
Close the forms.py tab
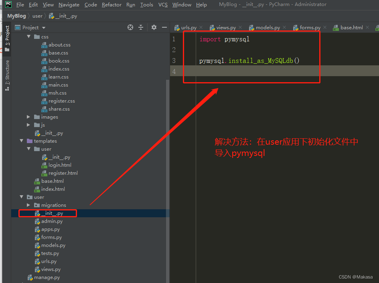pyautogui.click(x=325, y=27)
